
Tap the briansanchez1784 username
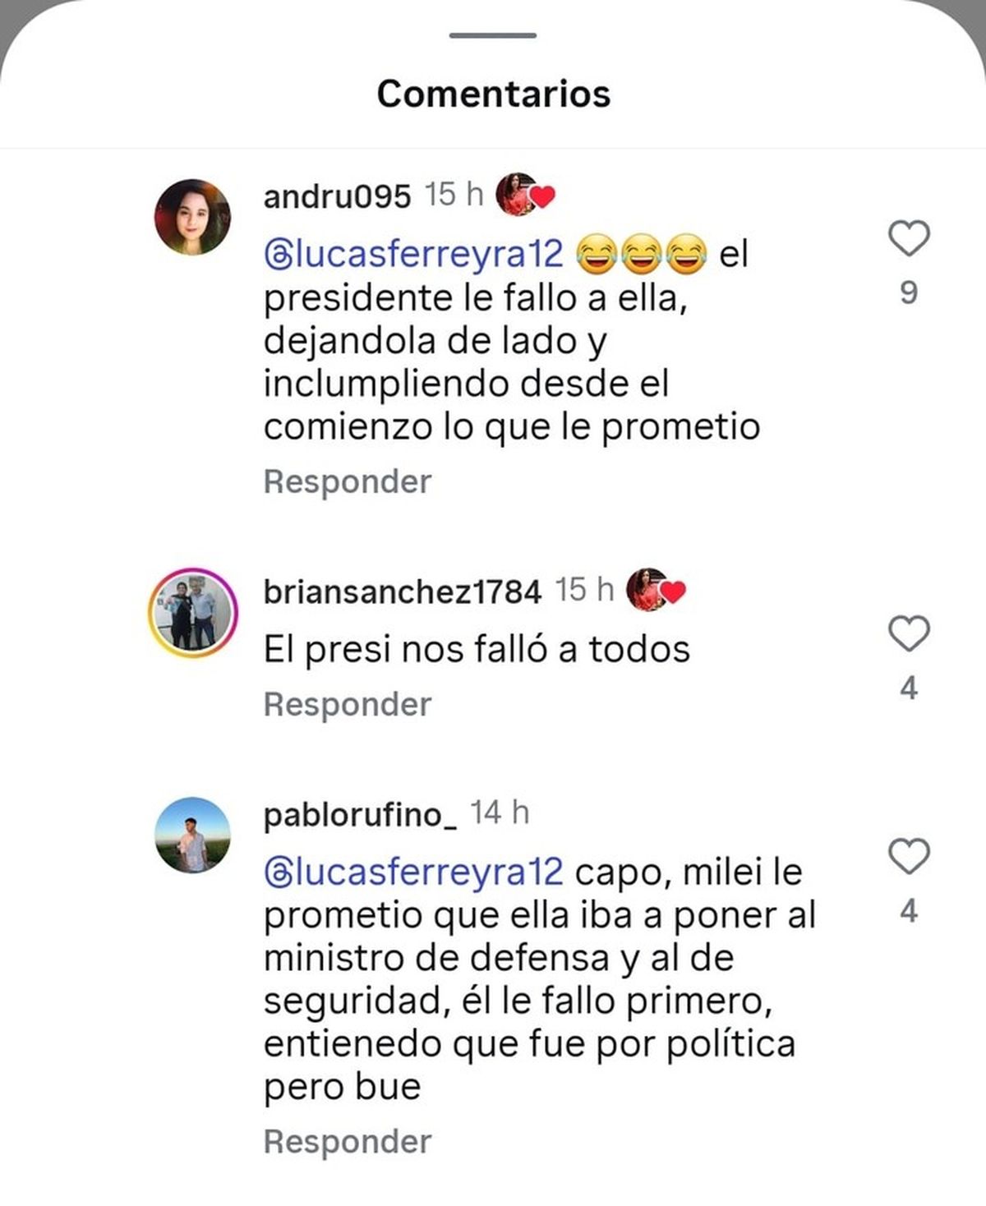click(403, 591)
